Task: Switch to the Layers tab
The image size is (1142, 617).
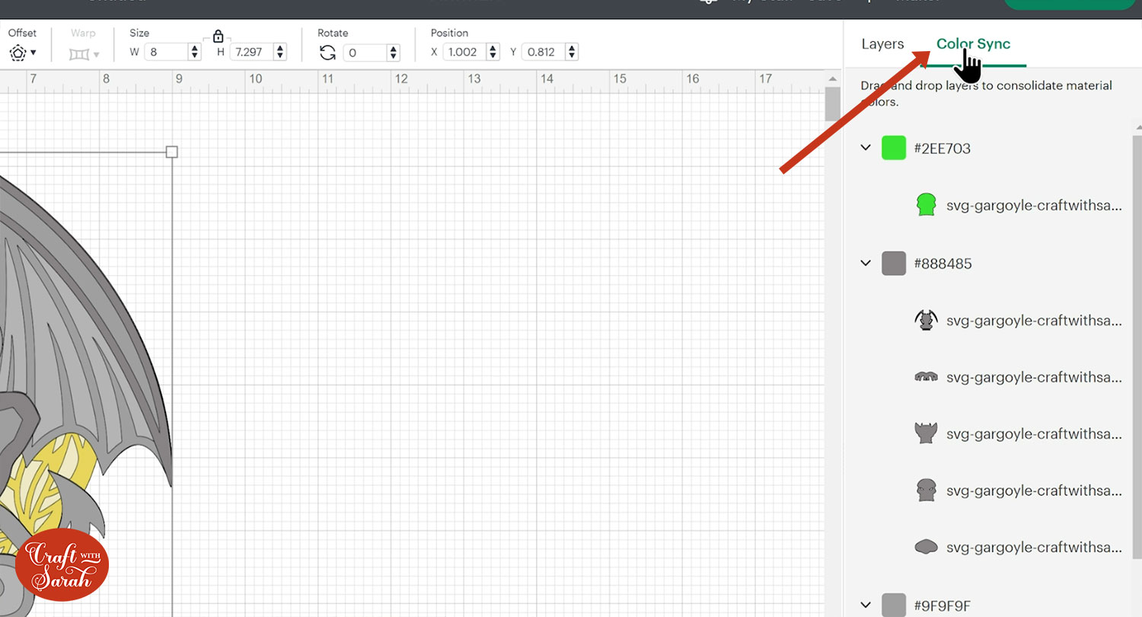Action: point(882,44)
